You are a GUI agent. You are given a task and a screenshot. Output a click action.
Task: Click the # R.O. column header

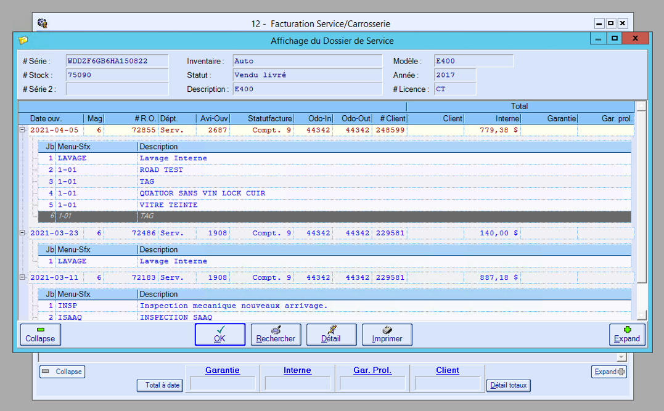click(x=131, y=118)
